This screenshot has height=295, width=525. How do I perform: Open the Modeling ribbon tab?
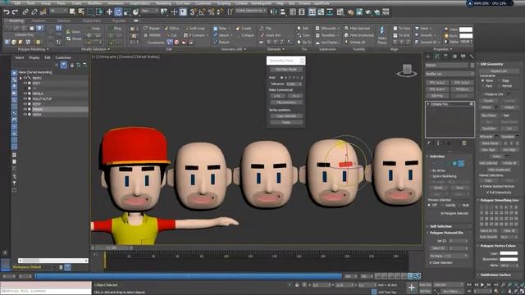[16, 20]
